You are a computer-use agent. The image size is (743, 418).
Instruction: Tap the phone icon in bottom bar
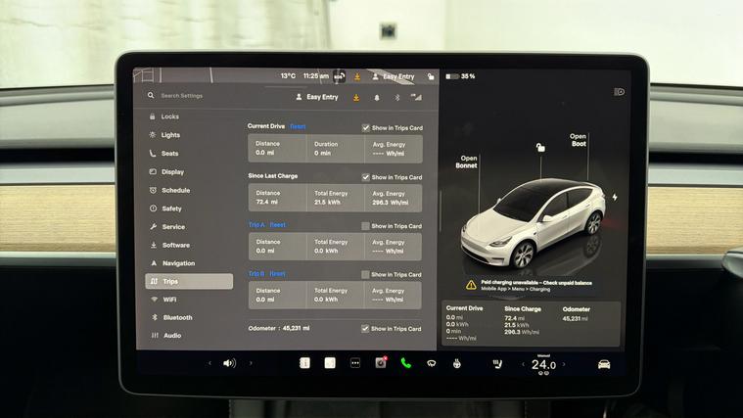point(405,363)
